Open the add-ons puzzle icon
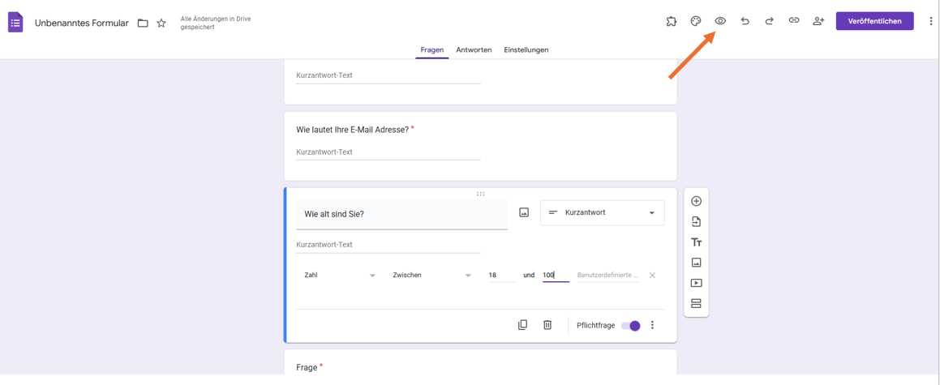The image size is (940, 385). pos(672,21)
